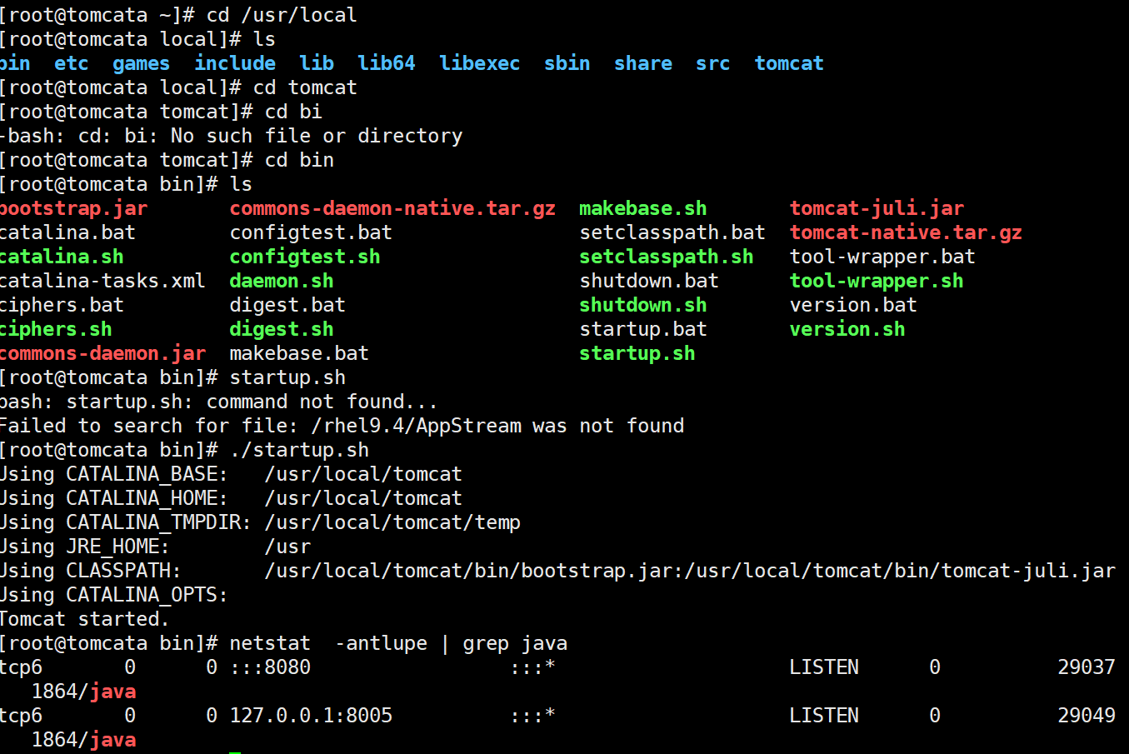This screenshot has height=754, width=1129.
Task: Click the 'libexec' directory name
Action: click(x=479, y=63)
